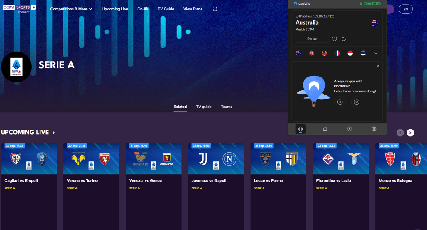Open the Venezia vs Genoa match card

pyautogui.click(x=153, y=186)
